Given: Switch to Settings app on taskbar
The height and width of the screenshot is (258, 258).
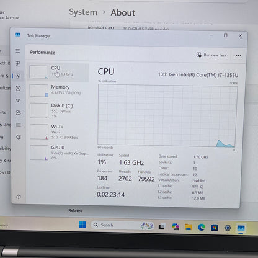Looking at the screenshot, I should pos(228,228).
